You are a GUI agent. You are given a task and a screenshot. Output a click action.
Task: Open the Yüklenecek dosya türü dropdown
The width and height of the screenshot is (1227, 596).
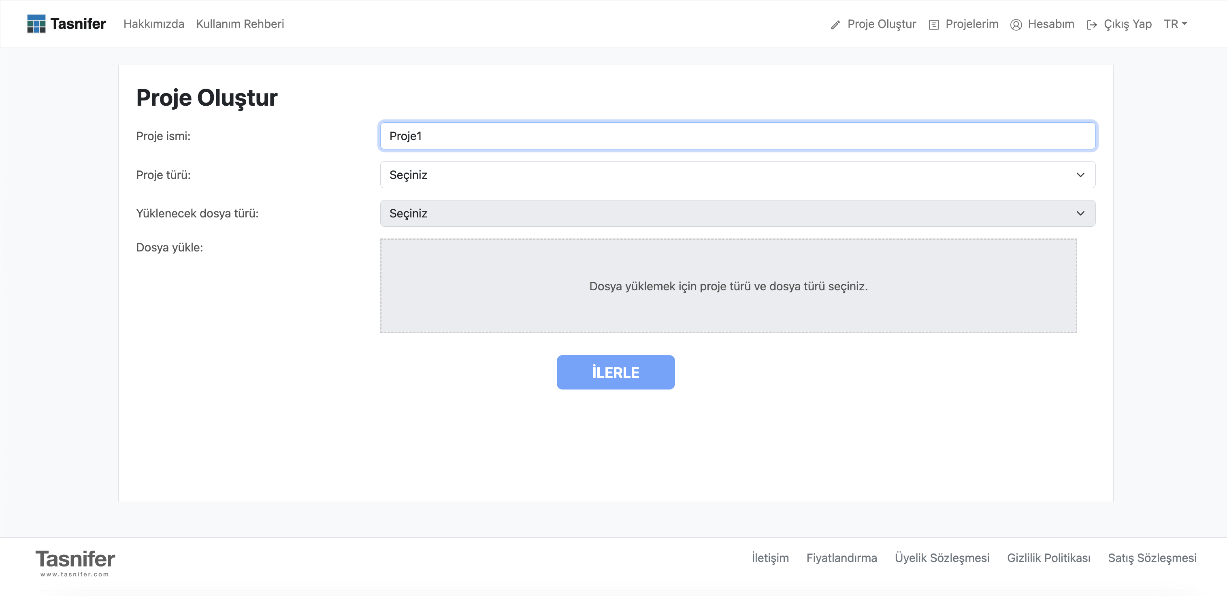coord(737,213)
